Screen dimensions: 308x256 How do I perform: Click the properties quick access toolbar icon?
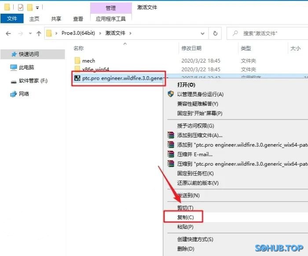pyautogui.click(x=21, y=7)
